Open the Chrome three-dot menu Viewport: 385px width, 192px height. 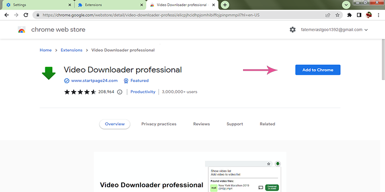[x=379, y=15]
